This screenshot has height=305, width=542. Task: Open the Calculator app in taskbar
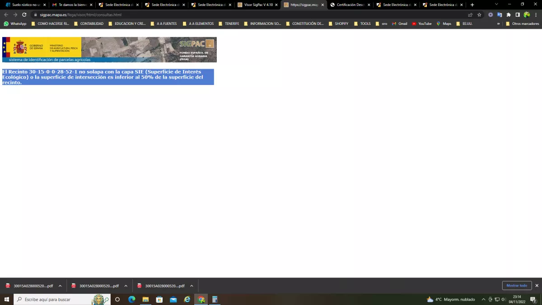(215, 299)
